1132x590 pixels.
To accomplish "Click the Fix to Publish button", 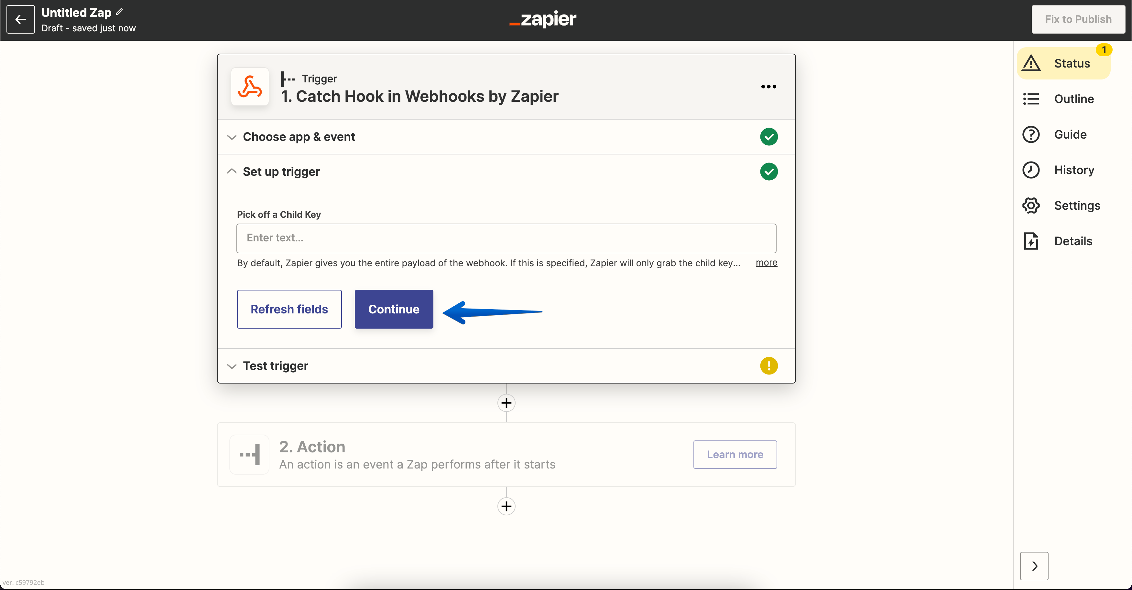I will pos(1078,19).
